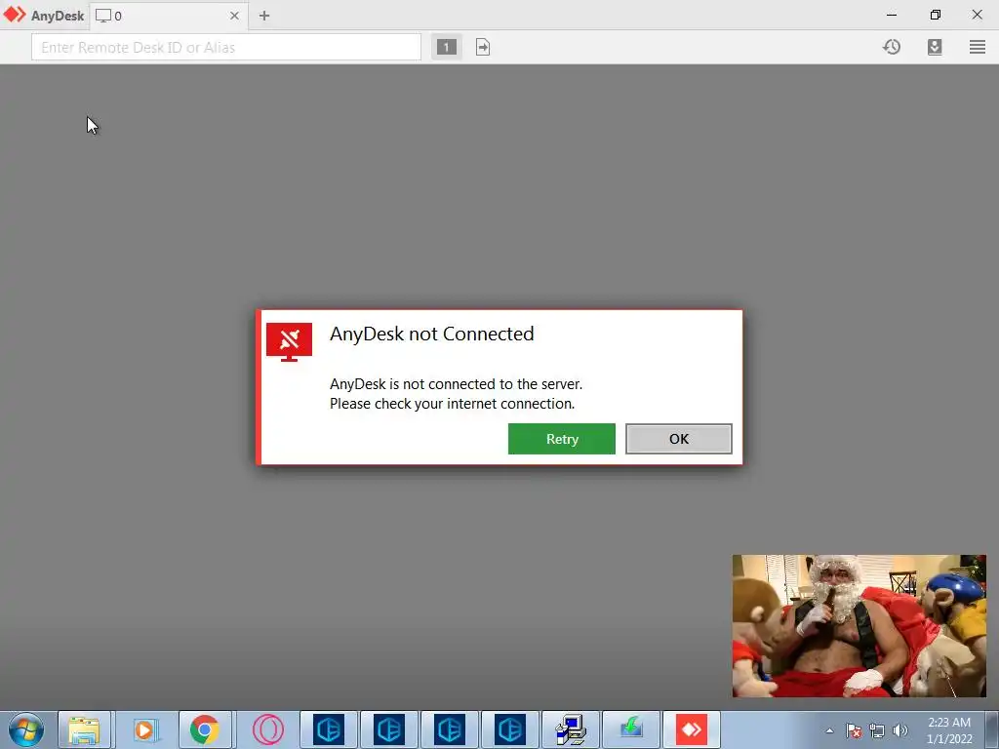Show hidden system tray icons
The width and height of the screenshot is (999, 749).
(x=829, y=730)
